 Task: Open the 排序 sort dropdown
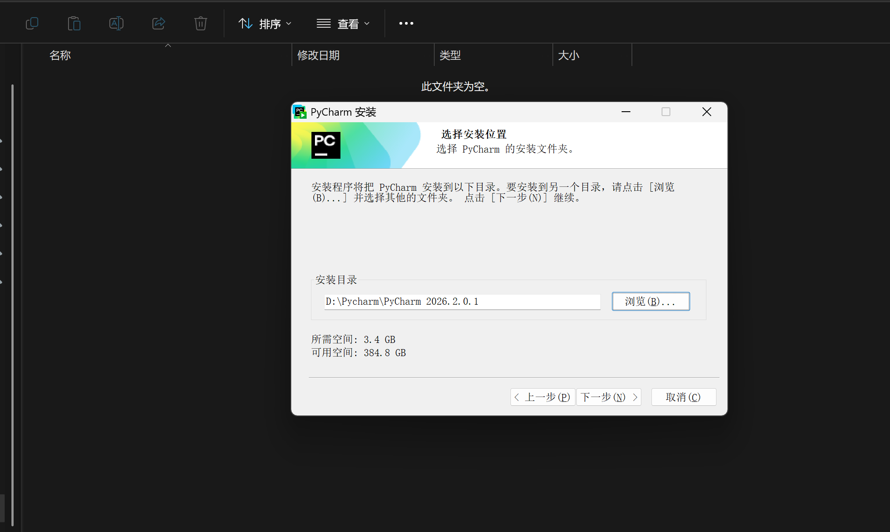[x=265, y=24]
